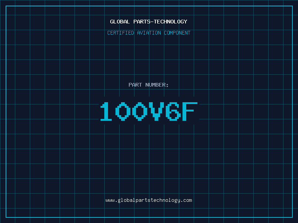The height and width of the screenshot is (223, 298).
Task: Click the GLOBAL PARTS-TECHNOLOGY heading
Action: (x=149, y=22)
